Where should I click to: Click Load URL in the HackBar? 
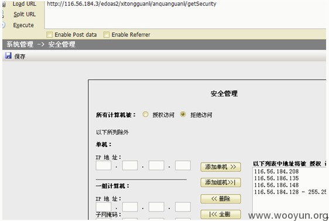tap(25, 4)
